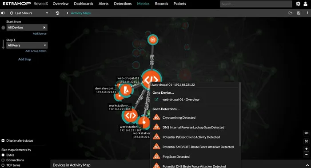
Task: Open the Last 6 hours time dropdown
Action: [x=29, y=13]
